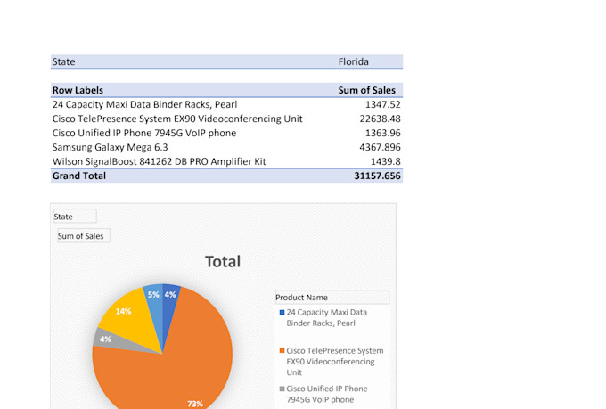
Task: Click the gray legend swatch for Cisco Unified IP Phone
Action: (283, 389)
